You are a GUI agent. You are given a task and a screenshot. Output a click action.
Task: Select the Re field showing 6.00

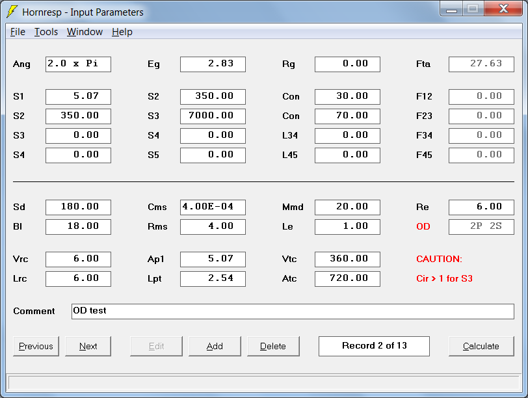[x=482, y=207]
